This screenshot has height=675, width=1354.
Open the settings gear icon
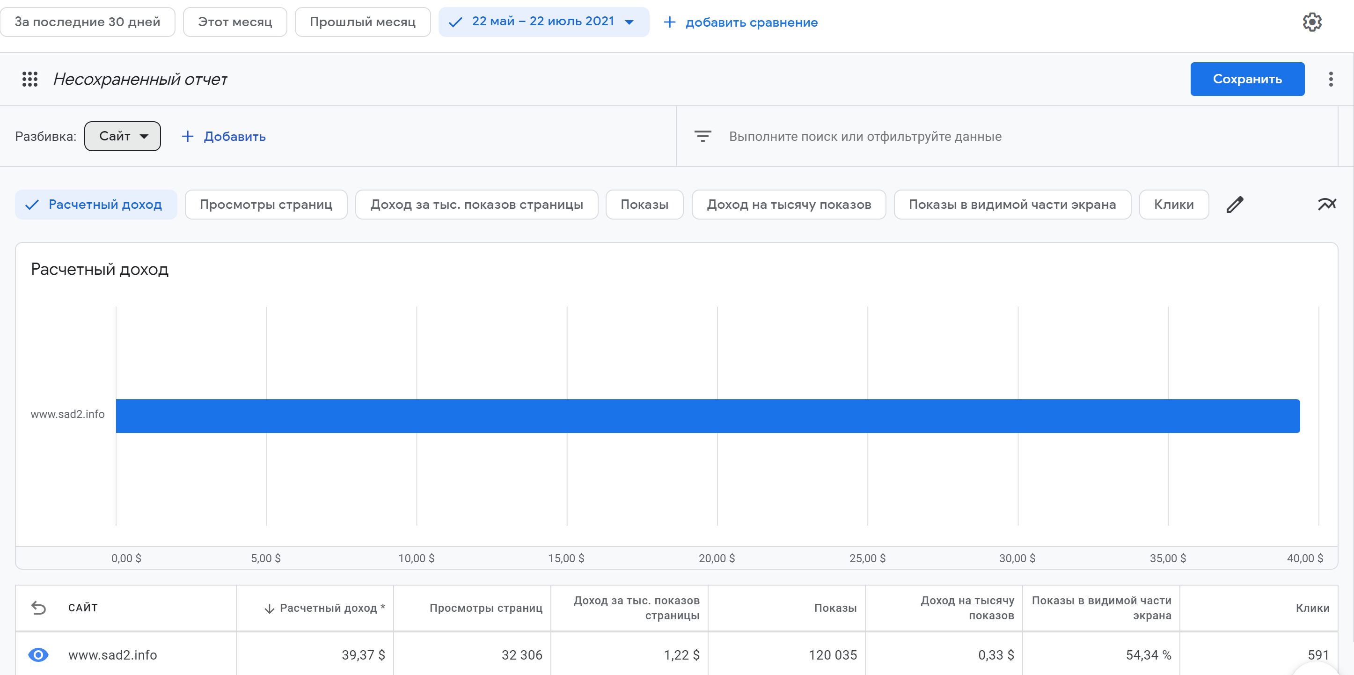pyautogui.click(x=1311, y=22)
